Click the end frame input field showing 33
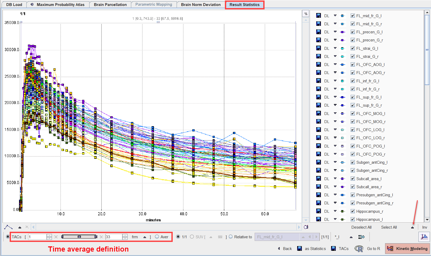This screenshot has height=256, width=431. (113, 237)
